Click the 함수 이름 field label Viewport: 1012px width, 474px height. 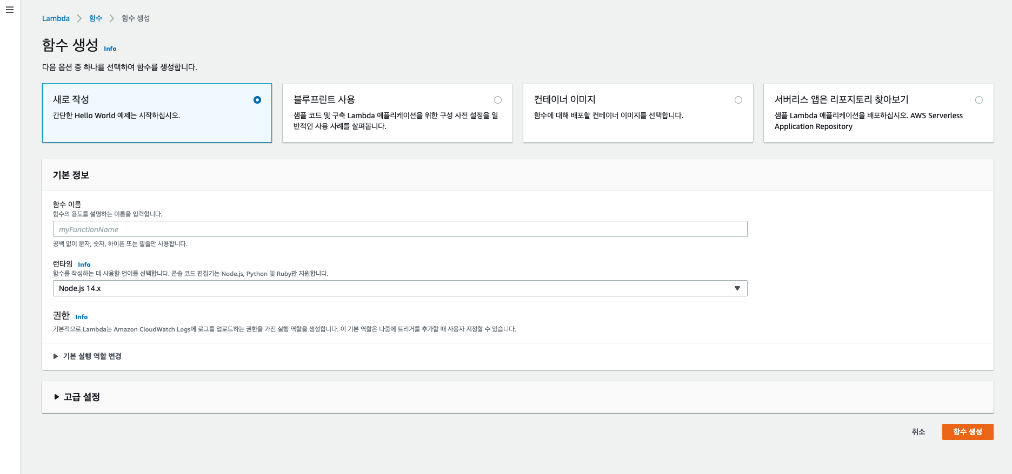(67, 204)
